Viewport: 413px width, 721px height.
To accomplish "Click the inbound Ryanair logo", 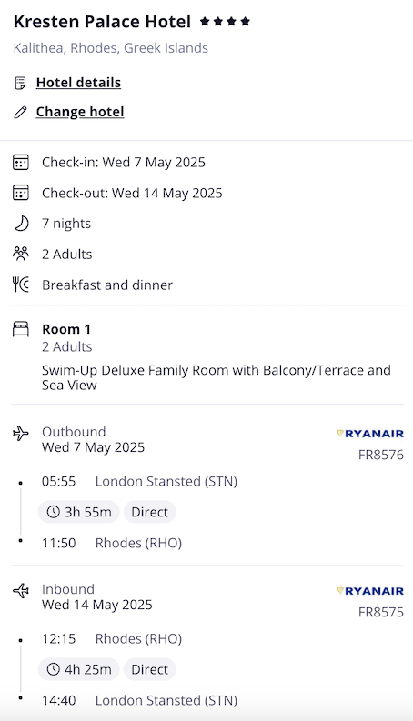I will click(x=370, y=591).
